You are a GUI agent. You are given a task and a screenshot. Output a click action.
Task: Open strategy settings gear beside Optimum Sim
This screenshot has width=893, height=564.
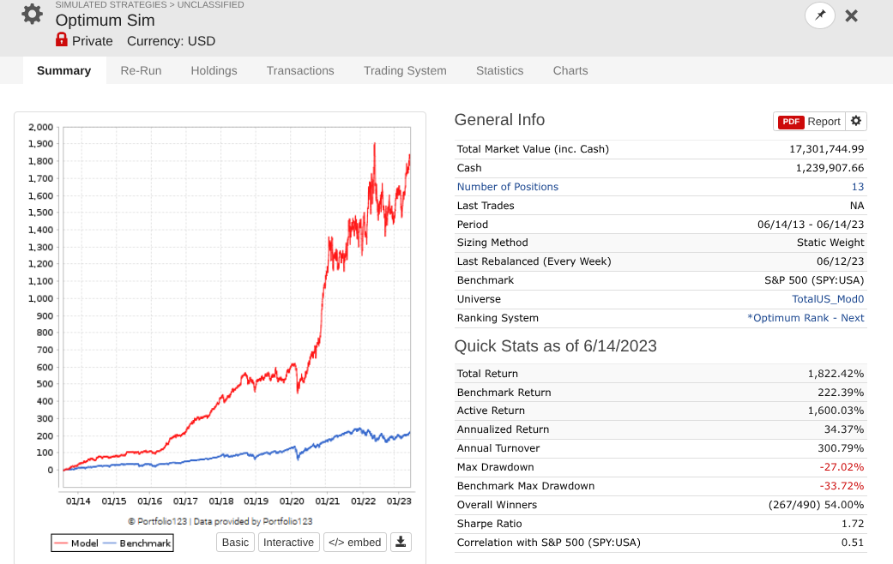[32, 15]
